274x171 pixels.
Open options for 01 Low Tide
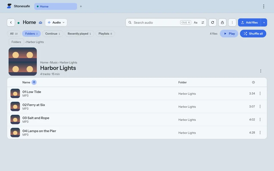tap(260, 93)
